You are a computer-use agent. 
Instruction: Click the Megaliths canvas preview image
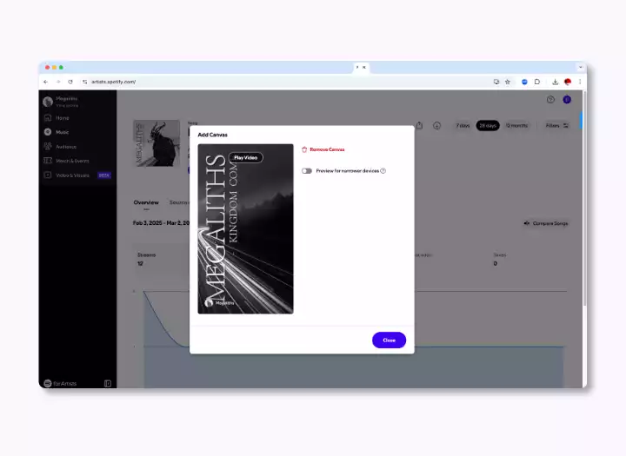(245, 229)
